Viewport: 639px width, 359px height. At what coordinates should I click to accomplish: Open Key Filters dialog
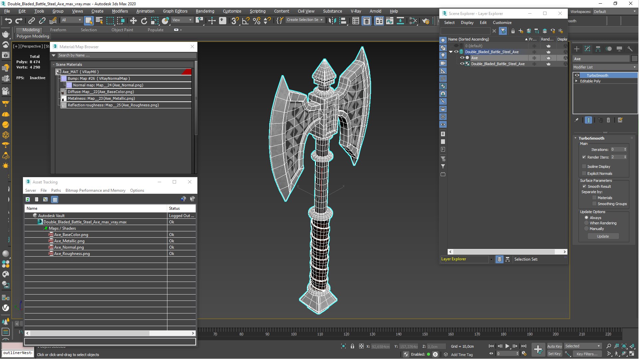(x=587, y=354)
